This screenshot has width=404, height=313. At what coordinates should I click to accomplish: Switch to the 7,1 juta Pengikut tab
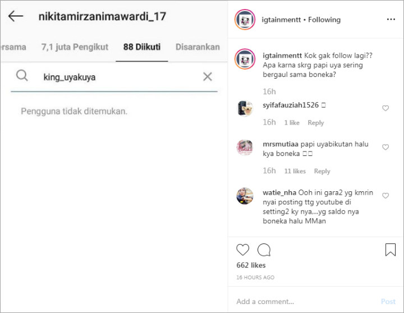(75, 47)
